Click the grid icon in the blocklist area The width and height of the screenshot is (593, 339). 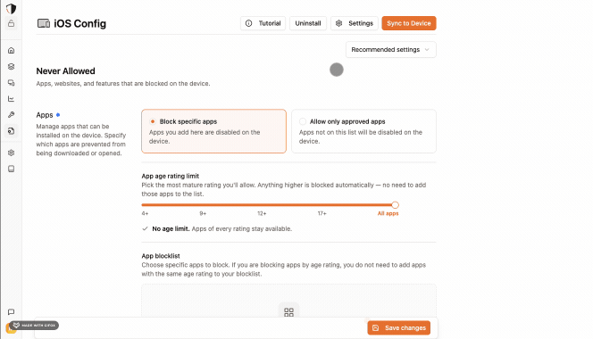288,312
